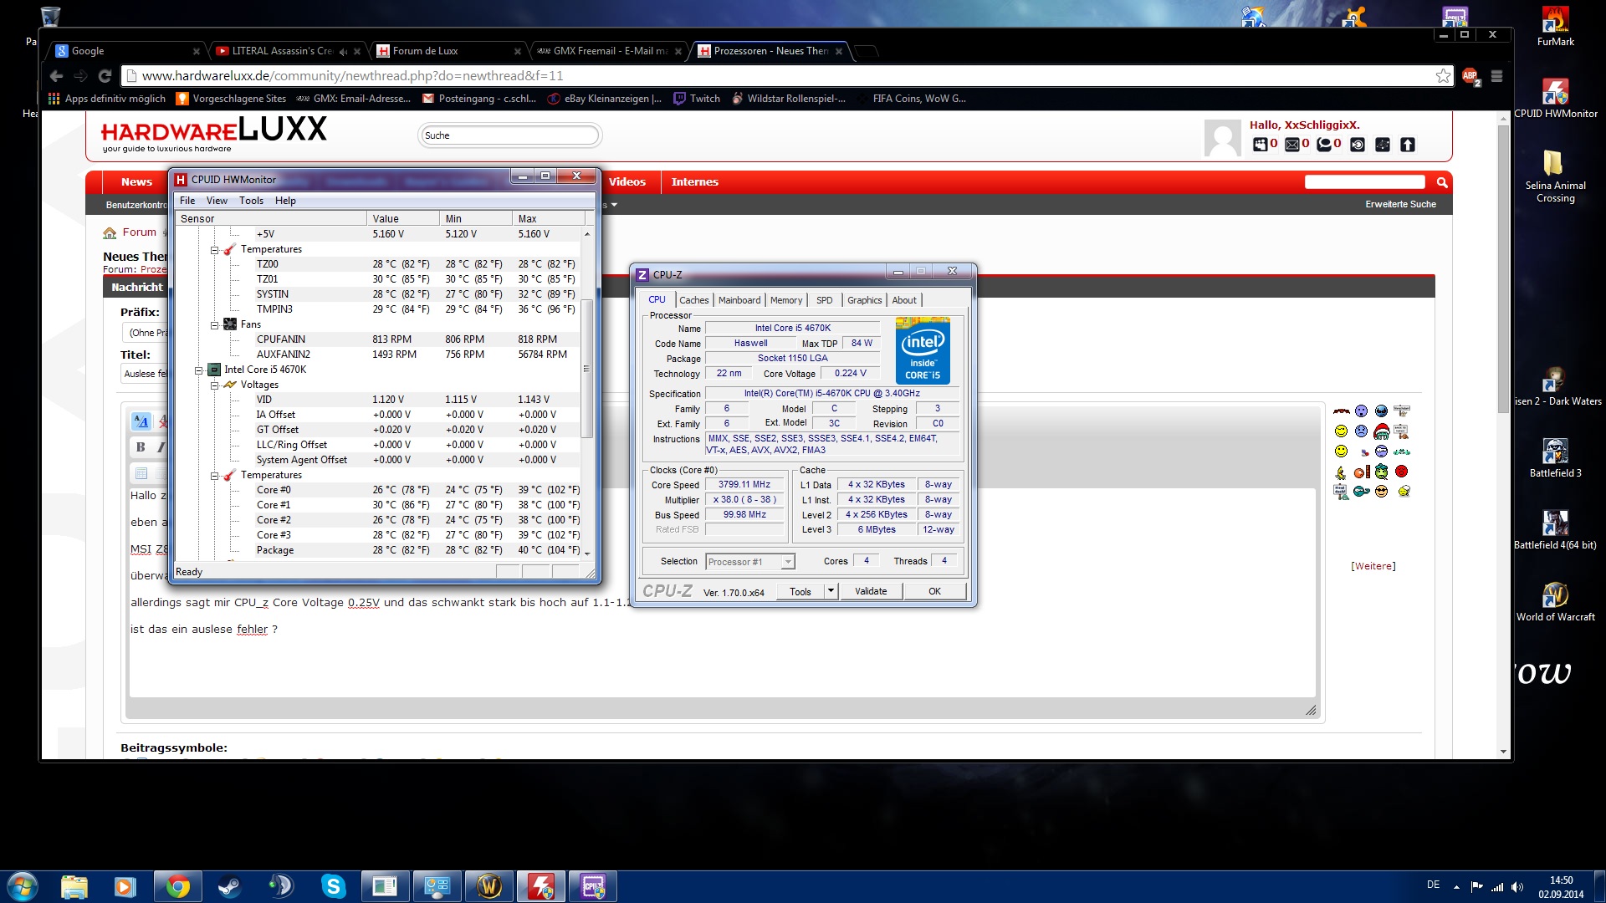The width and height of the screenshot is (1606, 903).
Task: Open FurMark desktop shortcut
Action: pos(1555,26)
